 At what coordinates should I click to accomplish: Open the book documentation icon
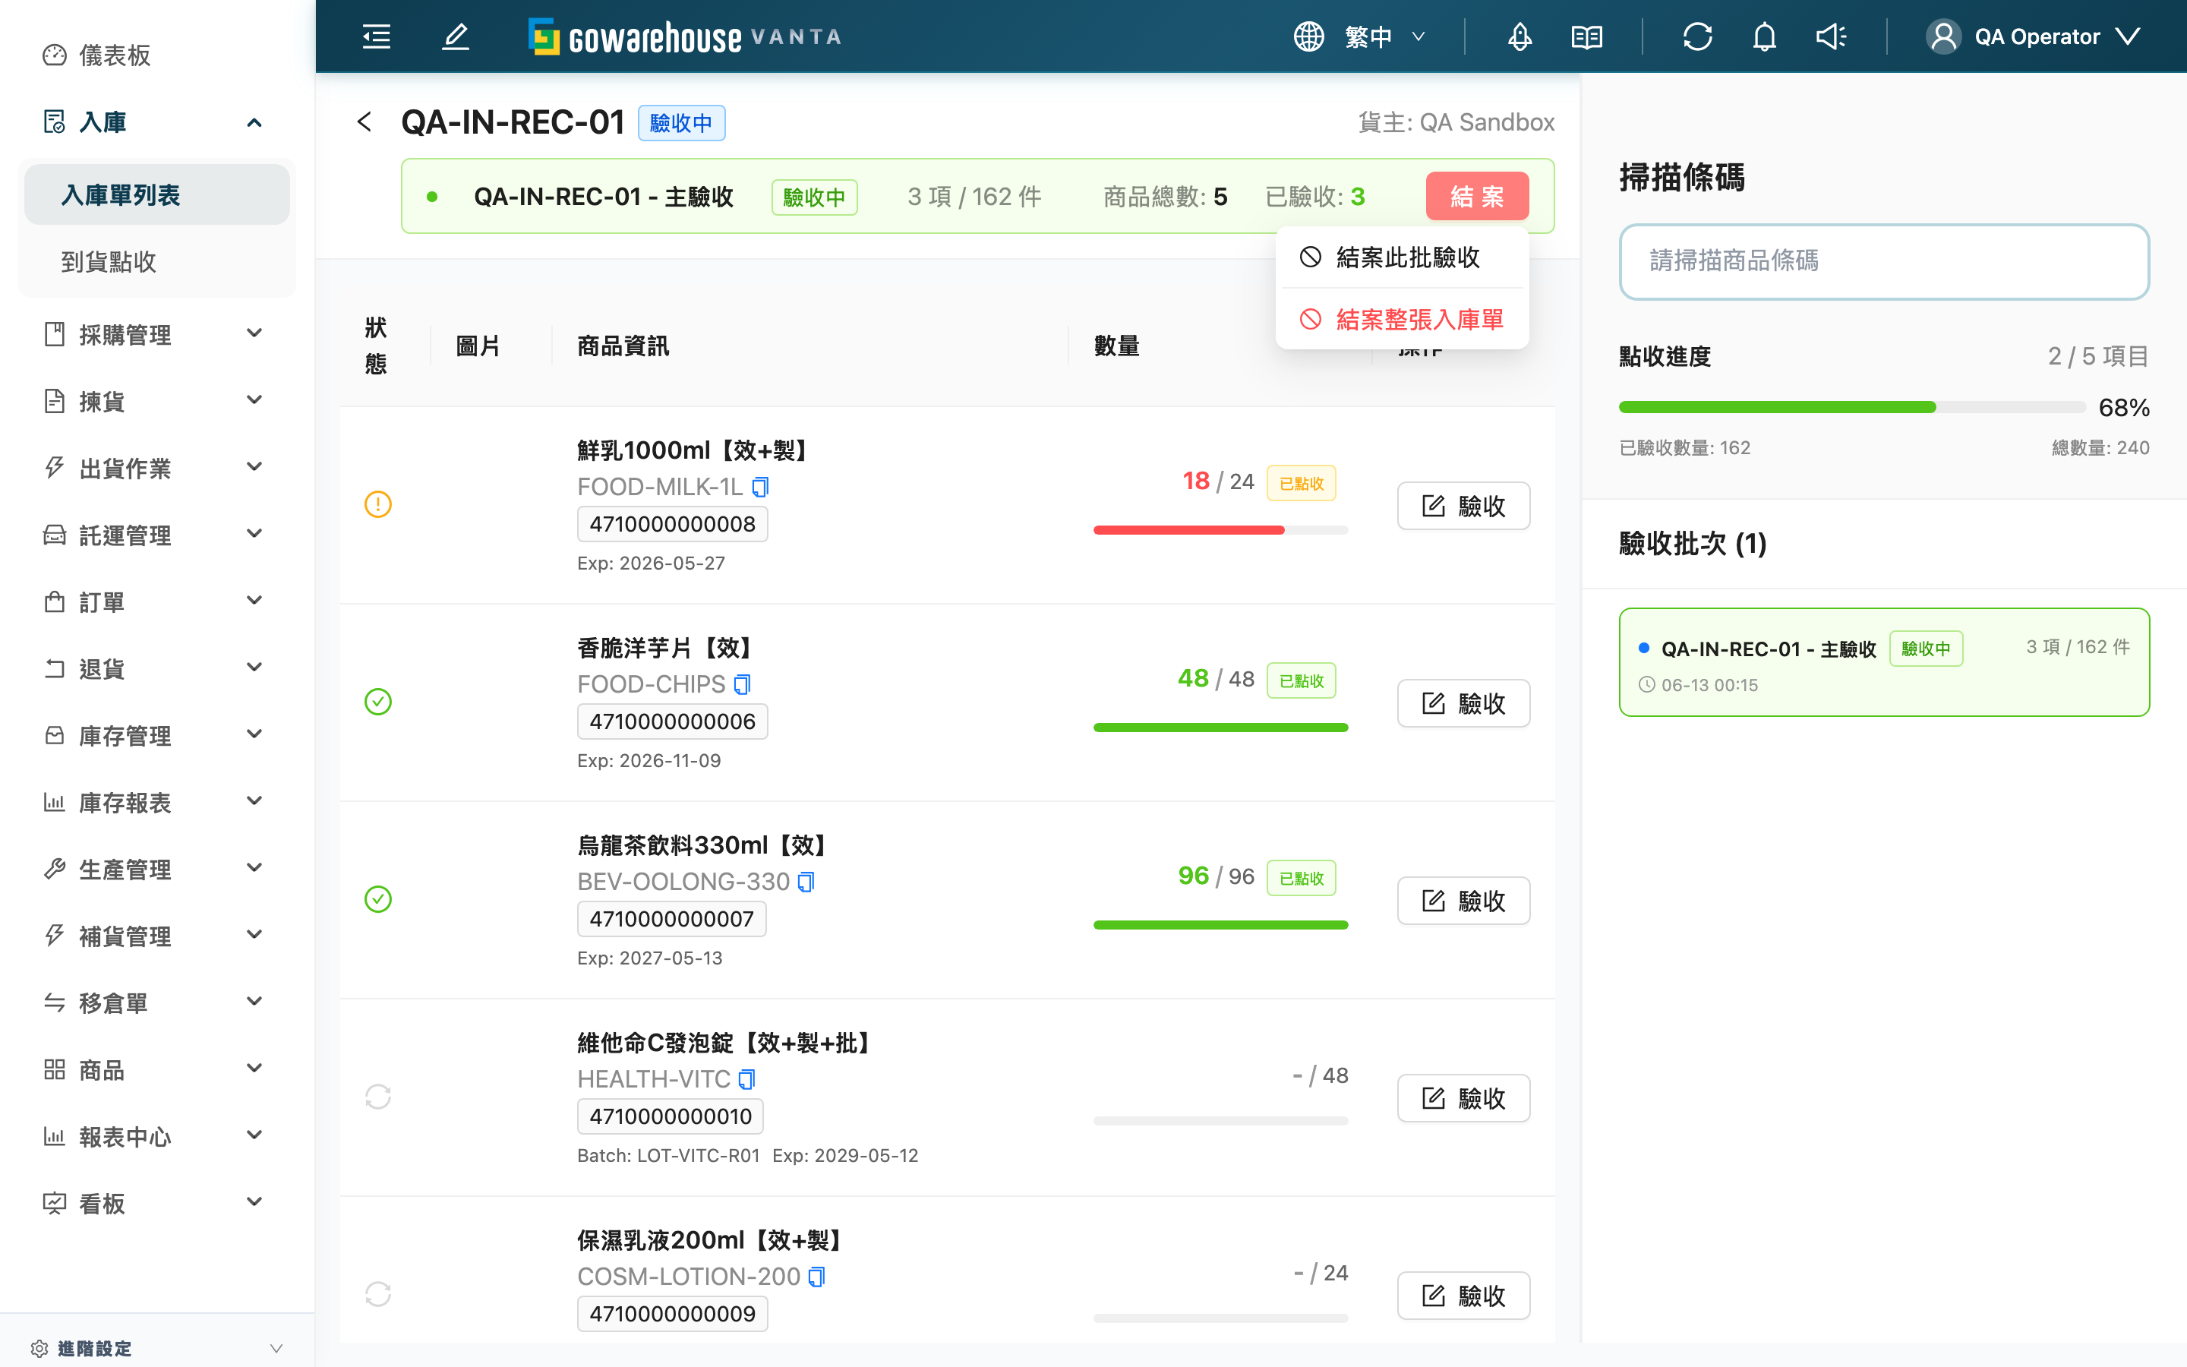click(x=1586, y=36)
